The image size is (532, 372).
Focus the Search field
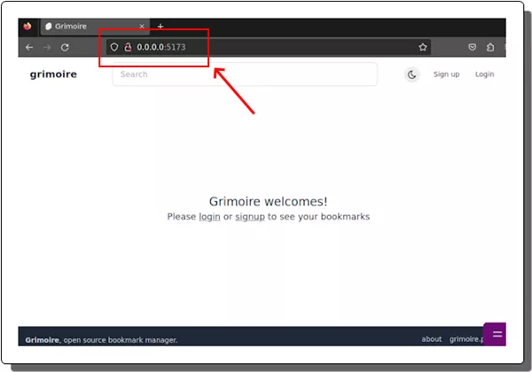245,74
